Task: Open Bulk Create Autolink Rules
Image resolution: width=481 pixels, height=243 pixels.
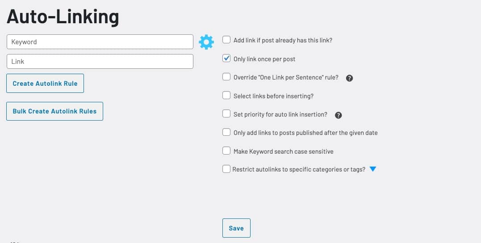Action: tap(54, 111)
